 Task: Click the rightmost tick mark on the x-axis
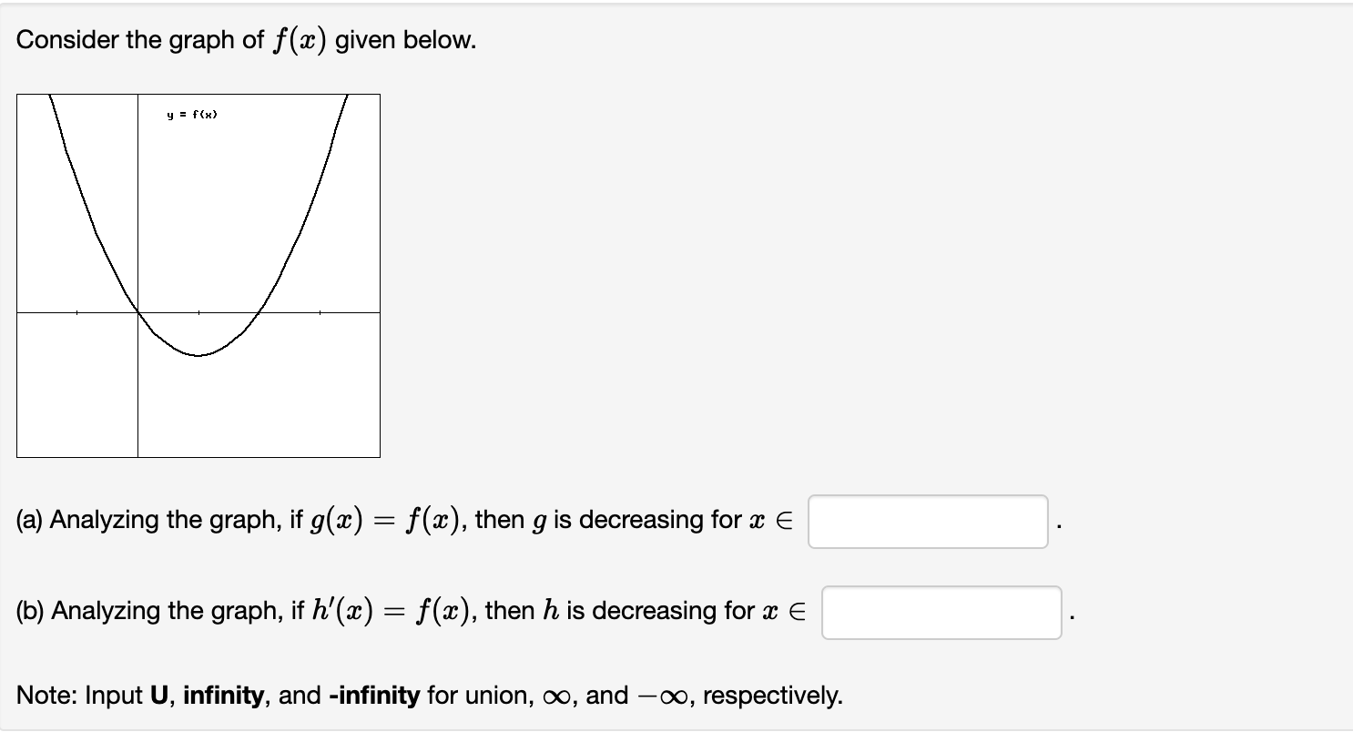point(319,312)
